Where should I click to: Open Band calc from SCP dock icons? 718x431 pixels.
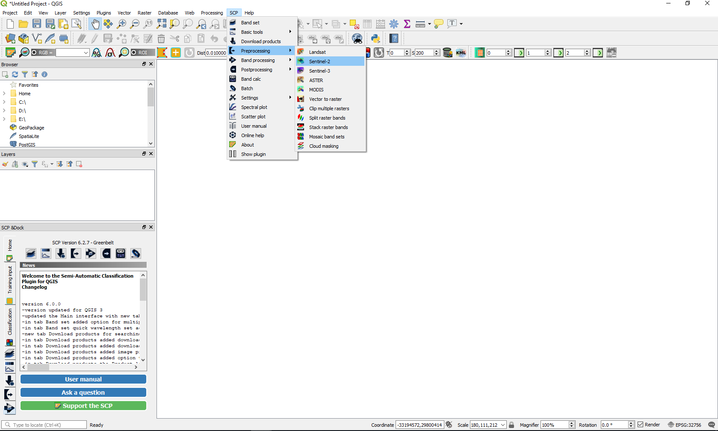click(121, 254)
